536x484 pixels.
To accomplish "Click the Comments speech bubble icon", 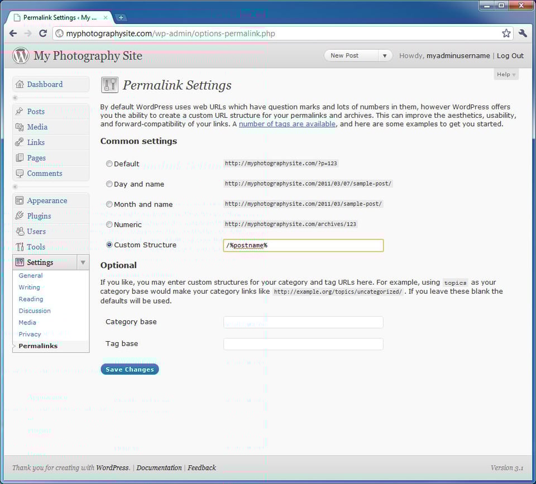I will pyautogui.click(x=20, y=173).
